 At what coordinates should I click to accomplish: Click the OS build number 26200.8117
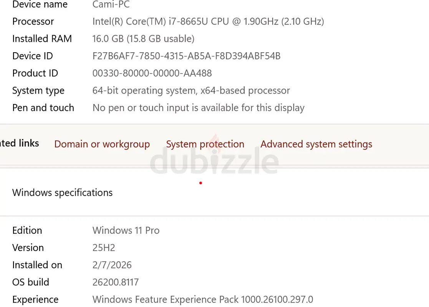coord(115,282)
